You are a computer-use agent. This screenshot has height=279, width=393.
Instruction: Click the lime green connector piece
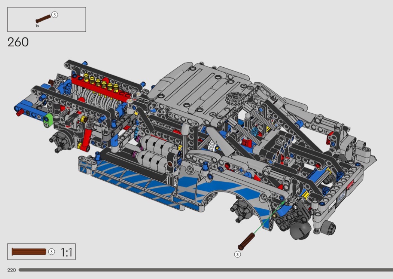tap(48, 120)
